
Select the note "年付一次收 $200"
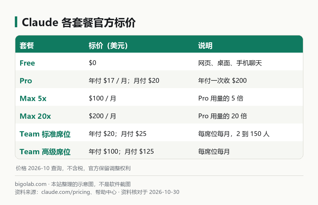pyautogui.click(x=222, y=81)
